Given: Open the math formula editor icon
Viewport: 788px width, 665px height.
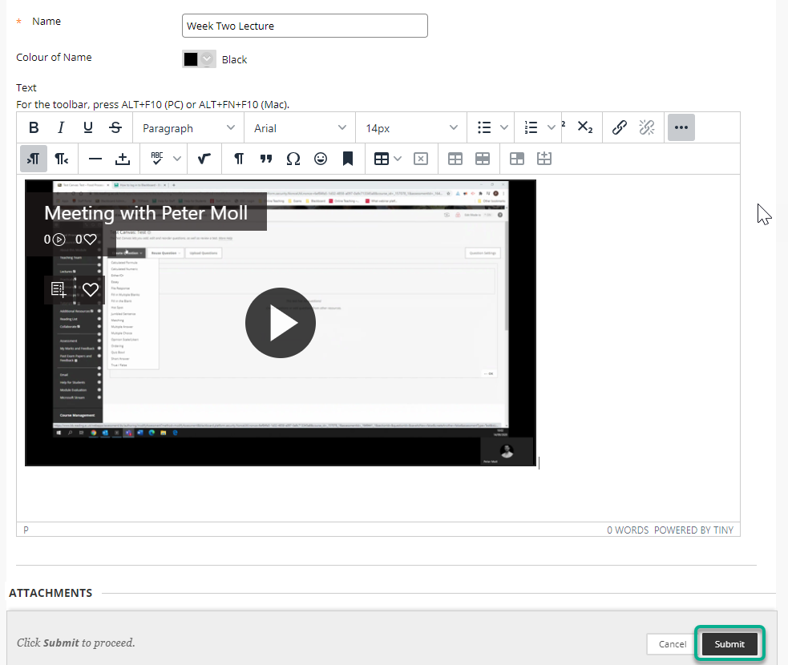Looking at the screenshot, I should 204,159.
